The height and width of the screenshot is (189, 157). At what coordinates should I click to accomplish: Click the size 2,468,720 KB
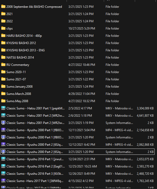click(145, 173)
